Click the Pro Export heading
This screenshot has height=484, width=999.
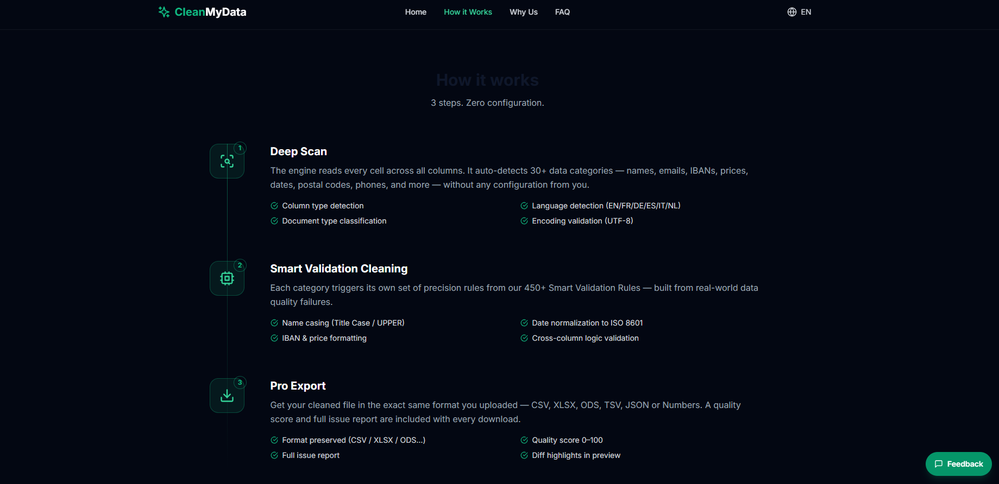pos(298,386)
